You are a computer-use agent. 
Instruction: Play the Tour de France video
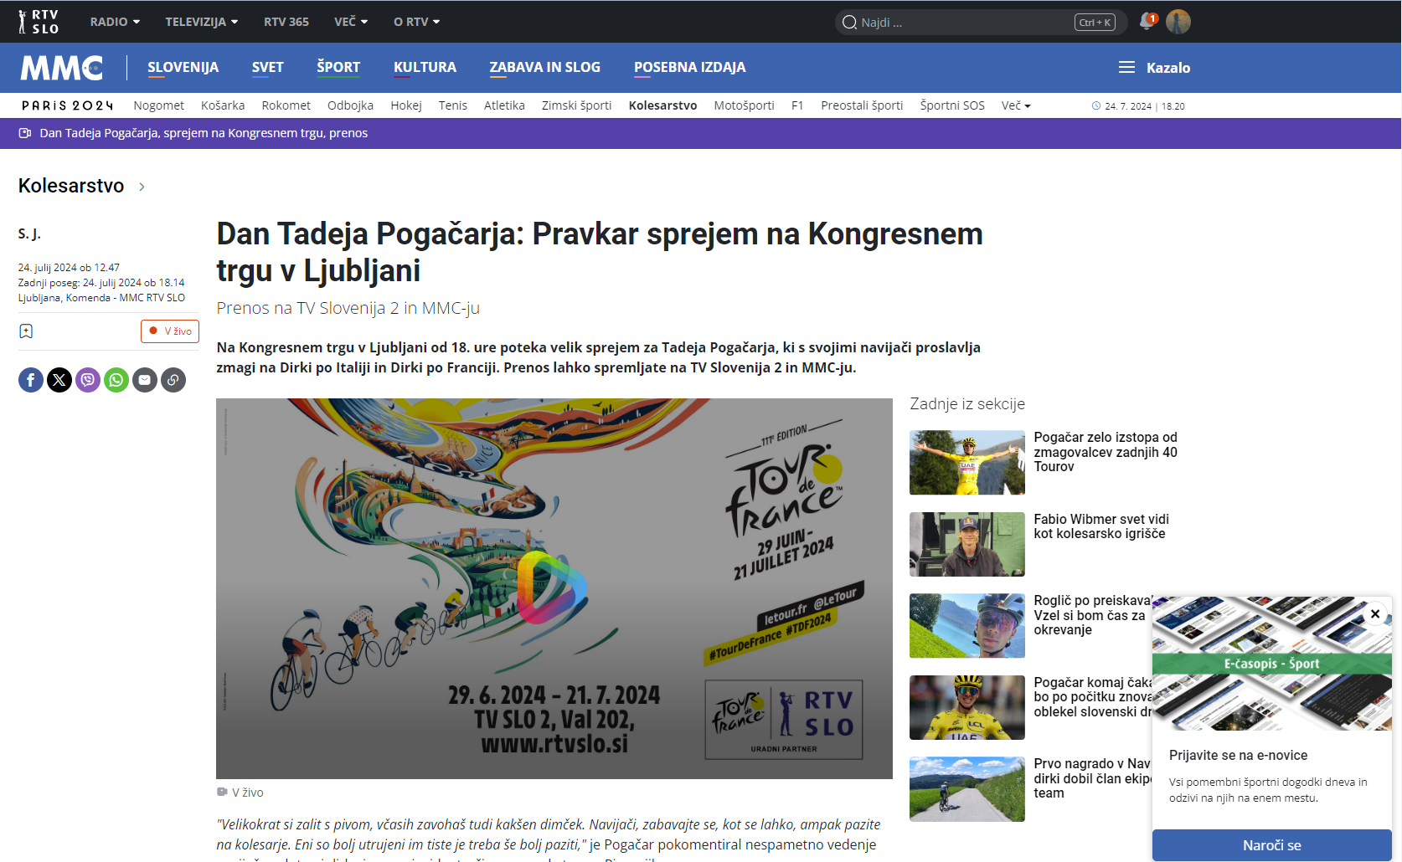[x=554, y=587]
